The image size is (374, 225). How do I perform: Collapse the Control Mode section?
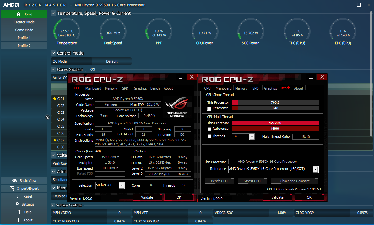(53, 53)
